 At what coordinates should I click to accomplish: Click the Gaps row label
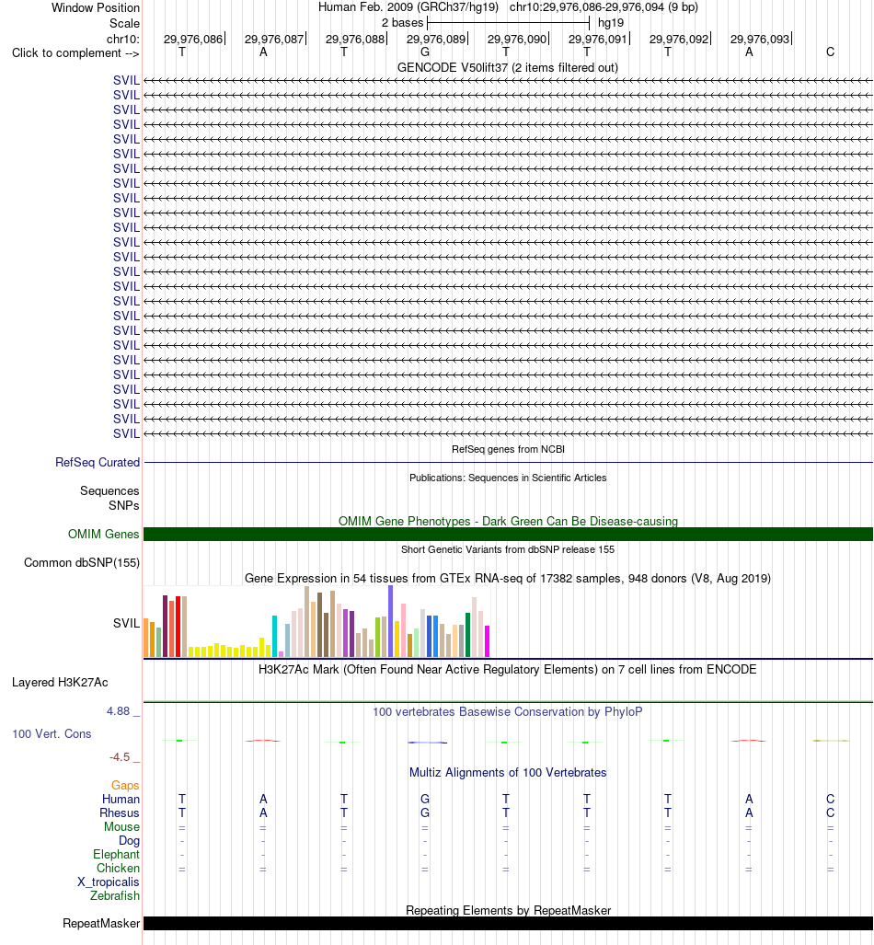pyautogui.click(x=125, y=785)
